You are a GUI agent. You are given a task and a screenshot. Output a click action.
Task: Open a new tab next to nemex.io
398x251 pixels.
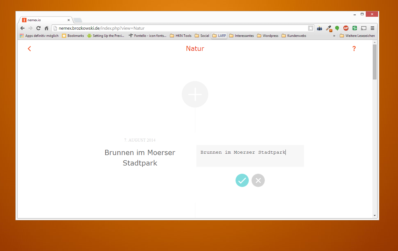click(x=78, y=20)
